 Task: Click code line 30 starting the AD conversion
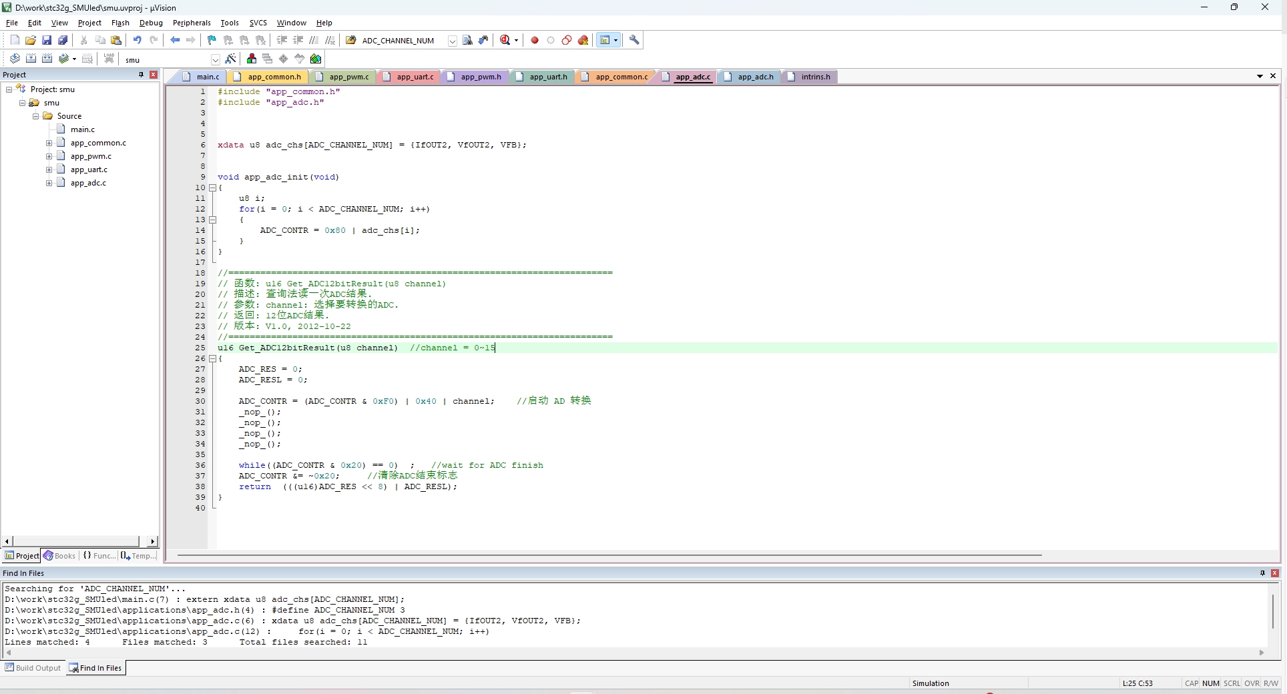click(415, 401)
